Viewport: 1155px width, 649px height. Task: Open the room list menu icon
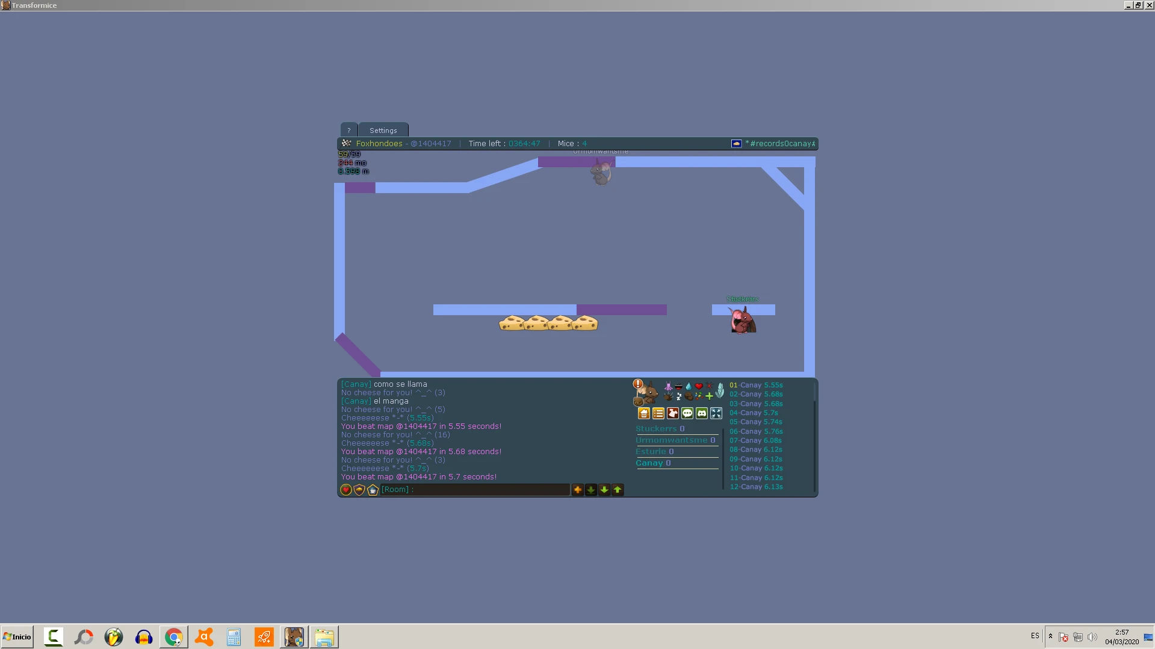coord(658,413)
